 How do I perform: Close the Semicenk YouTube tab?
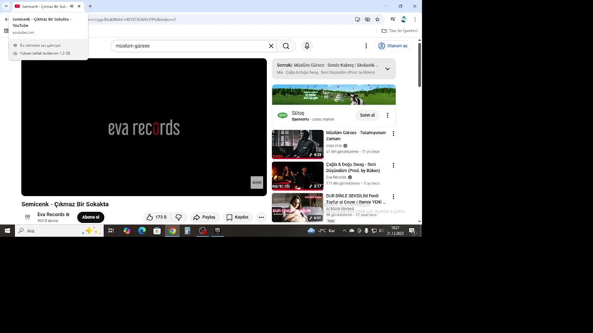79,6
